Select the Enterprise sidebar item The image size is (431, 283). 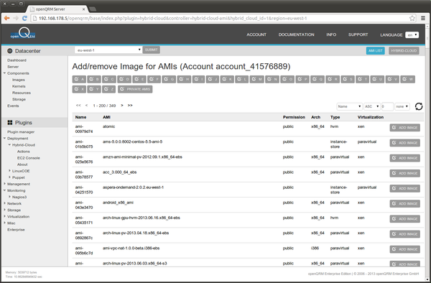point(16,230)
